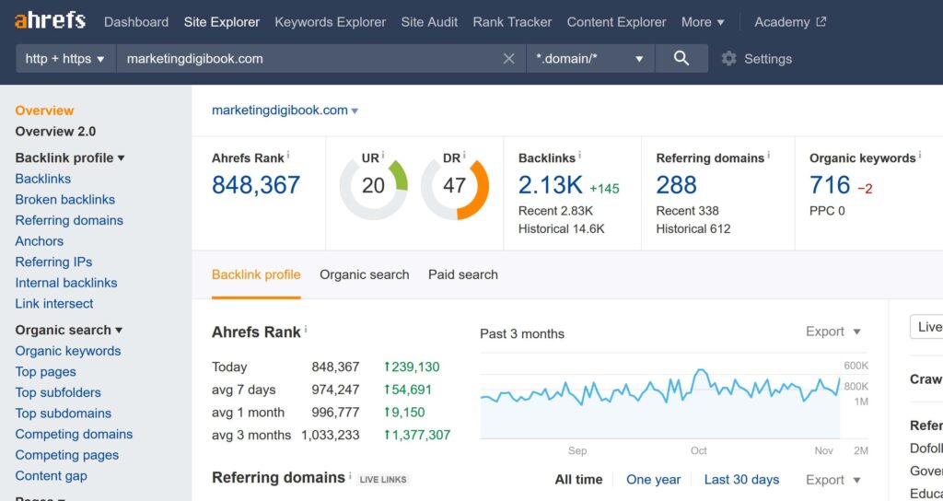Viewport: 943px width, 501px height.
Task: Click the info icon next to DR
Action: (464, 155)
